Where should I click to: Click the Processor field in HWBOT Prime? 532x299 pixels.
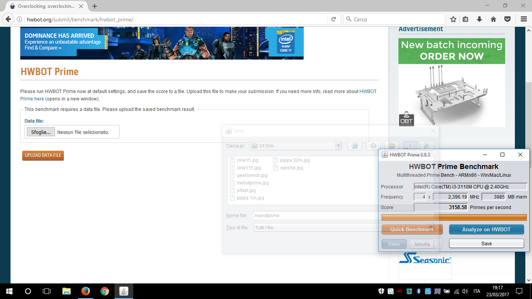click(x=470, y=186)
